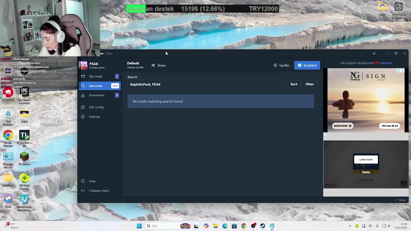Open Microsoft Edge from the taskbar
This screenshot has height=231, width=411.
[225, 226]
